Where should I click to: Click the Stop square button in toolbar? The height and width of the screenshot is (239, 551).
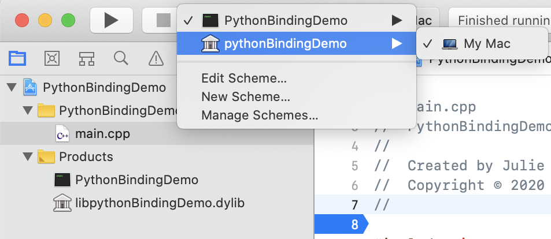tap(164, 20)
